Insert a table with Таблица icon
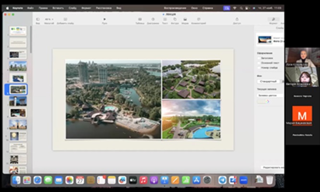Screen dimensions: 320x192 coord(140,20)
